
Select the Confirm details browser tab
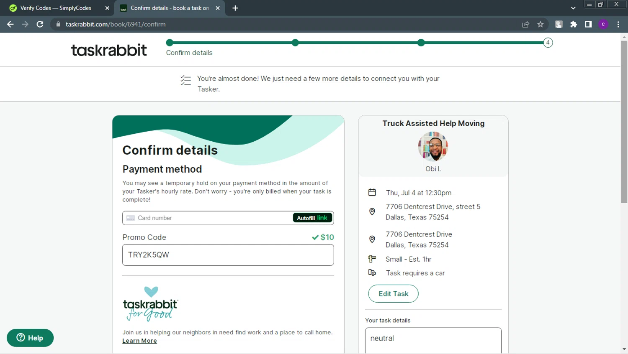coord(170,8)
